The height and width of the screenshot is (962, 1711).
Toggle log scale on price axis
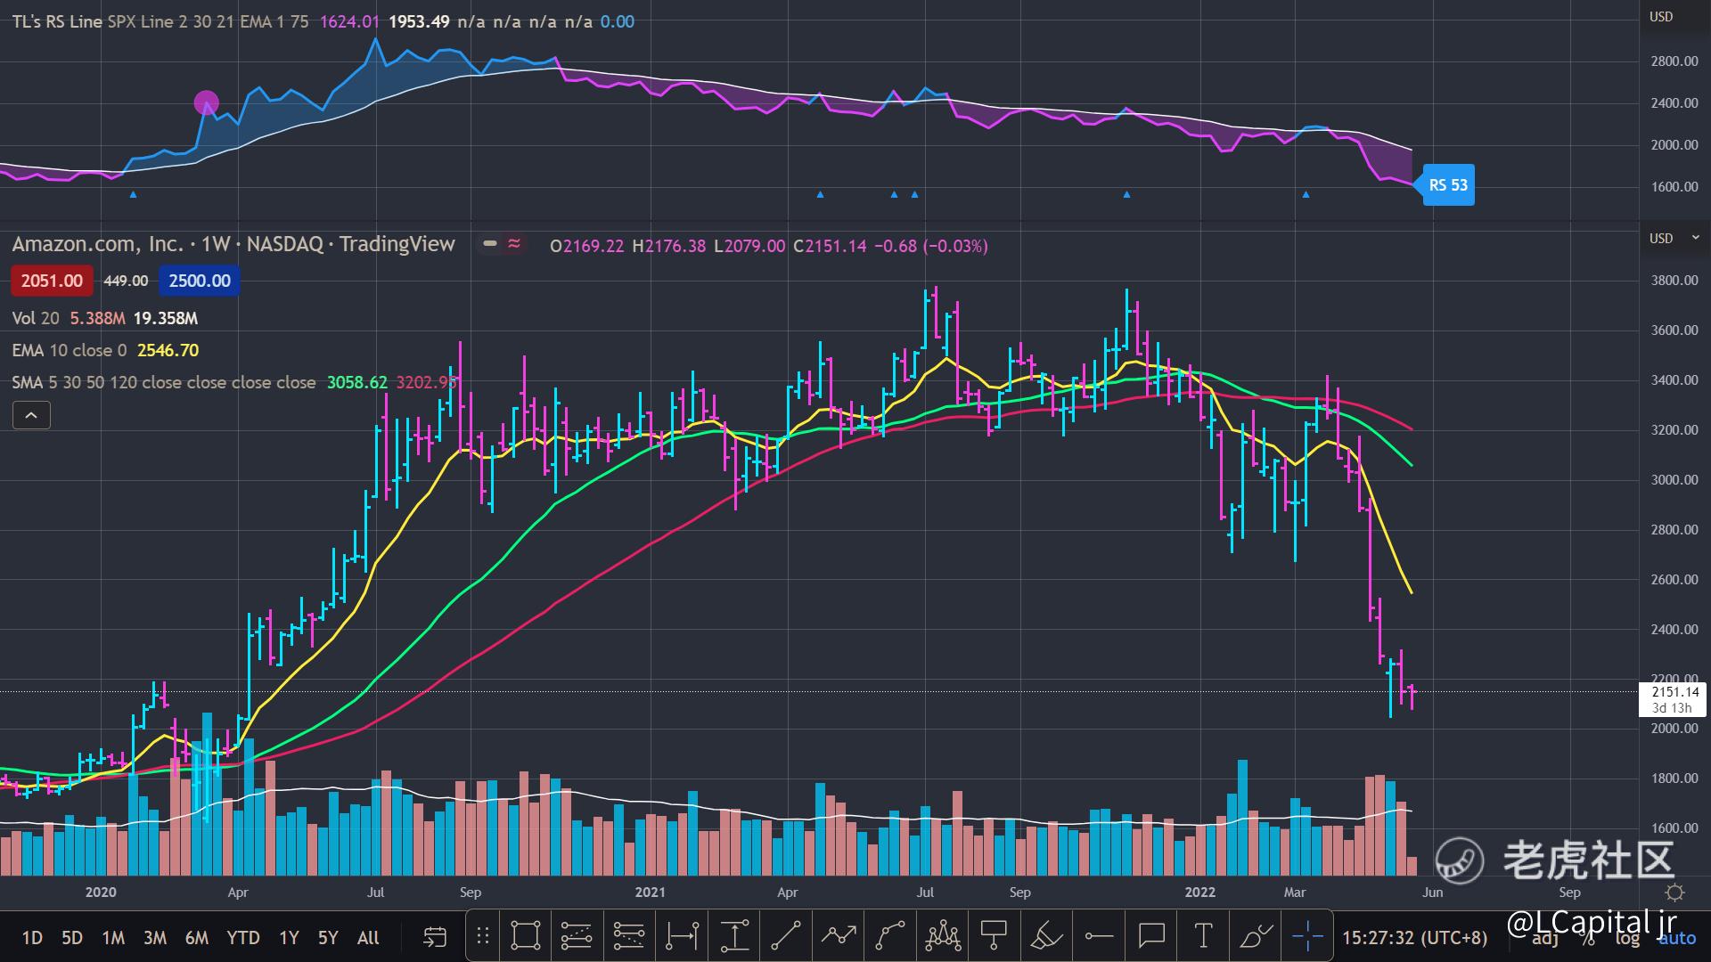coord(1627,939)
